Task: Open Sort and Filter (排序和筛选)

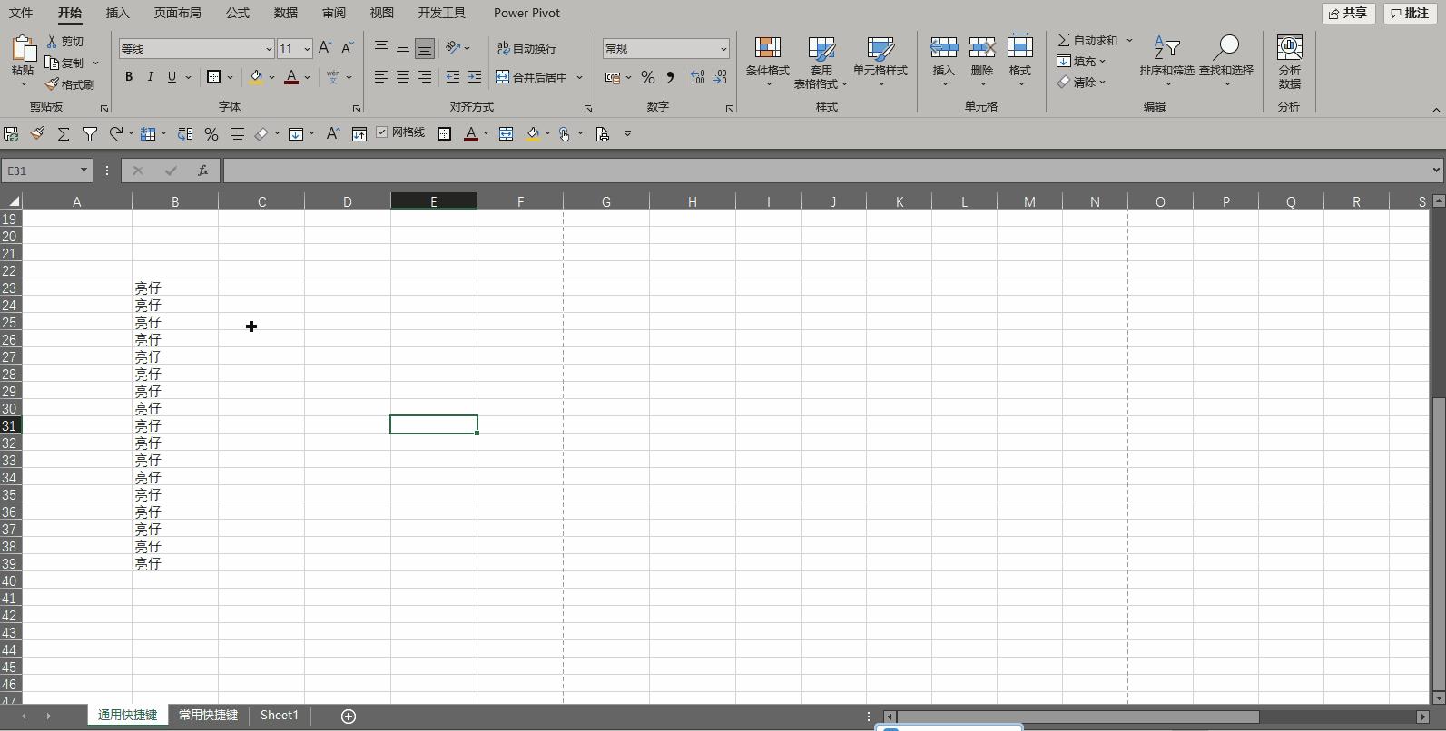Action: [x=1166, y=62]
